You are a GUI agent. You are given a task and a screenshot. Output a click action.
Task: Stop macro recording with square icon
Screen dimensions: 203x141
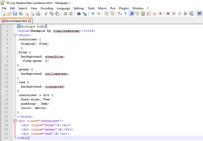(x=174, y=14)
